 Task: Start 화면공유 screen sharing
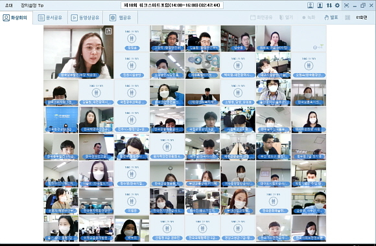click(x=261, y=17)
